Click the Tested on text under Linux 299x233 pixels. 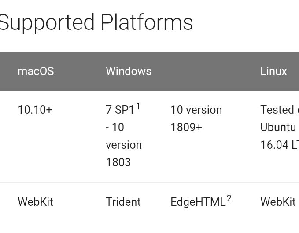point(280,110)
